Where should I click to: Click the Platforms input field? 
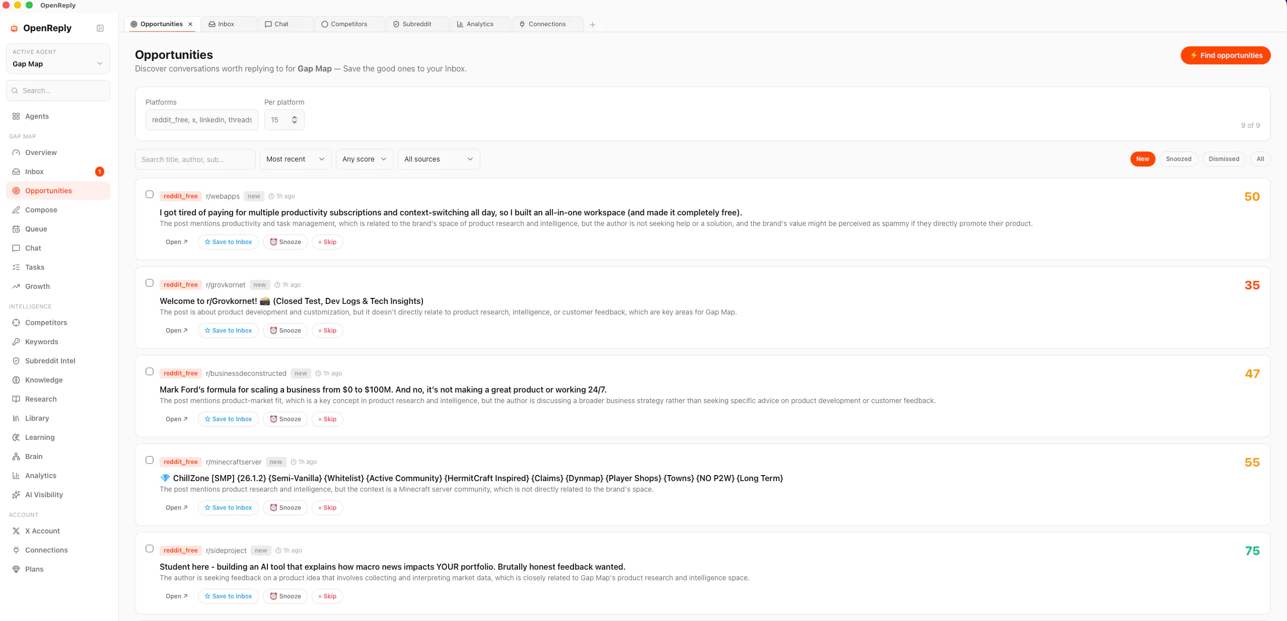(201, 120)
